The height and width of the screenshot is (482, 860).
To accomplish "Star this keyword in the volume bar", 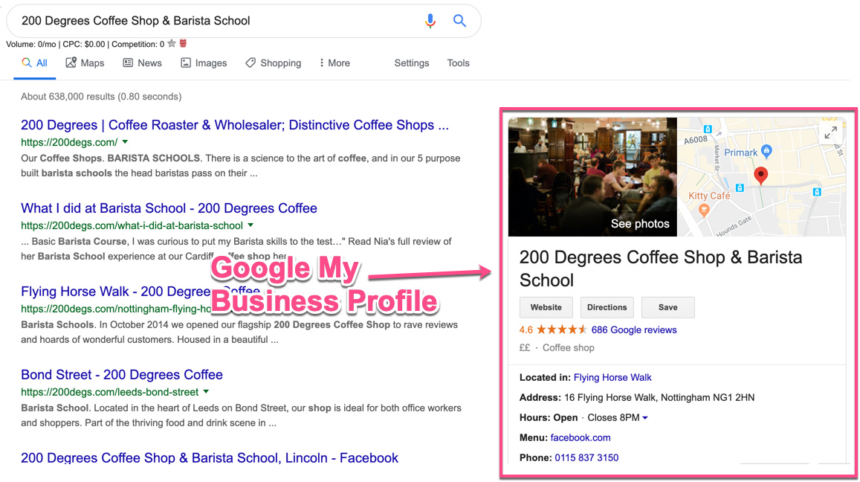I will click(172, 43).
